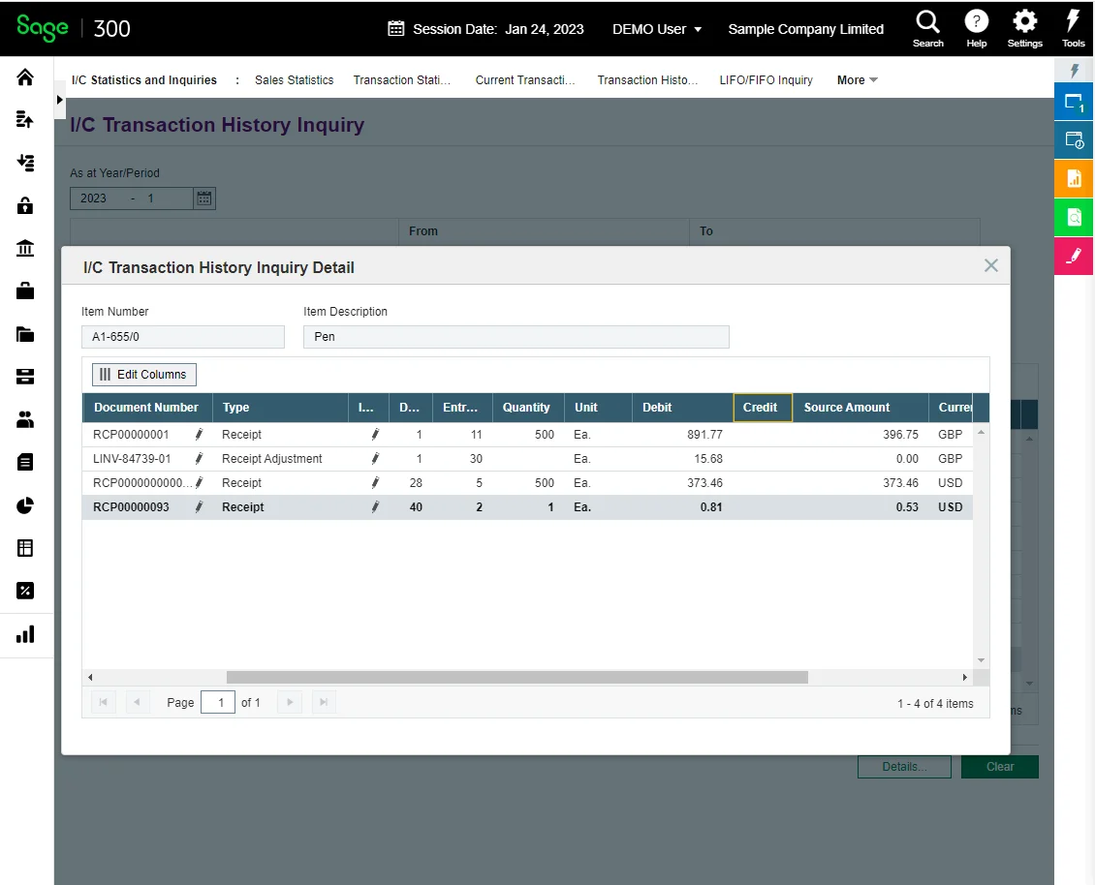Sort by the Credit column header
Screen dimensions: 1095x885
click(762, 408)
